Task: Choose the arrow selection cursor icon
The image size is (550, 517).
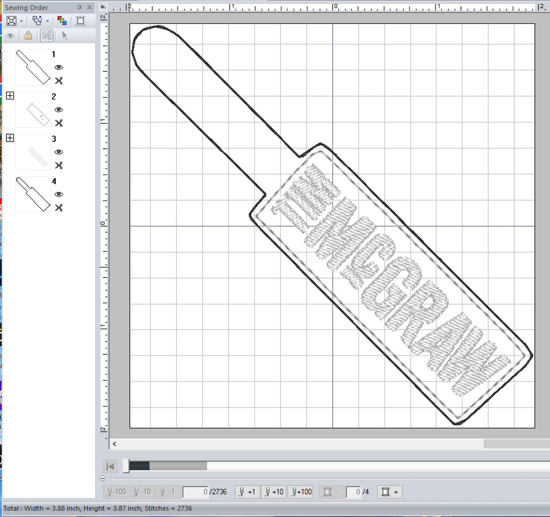Action: (65, 35)
